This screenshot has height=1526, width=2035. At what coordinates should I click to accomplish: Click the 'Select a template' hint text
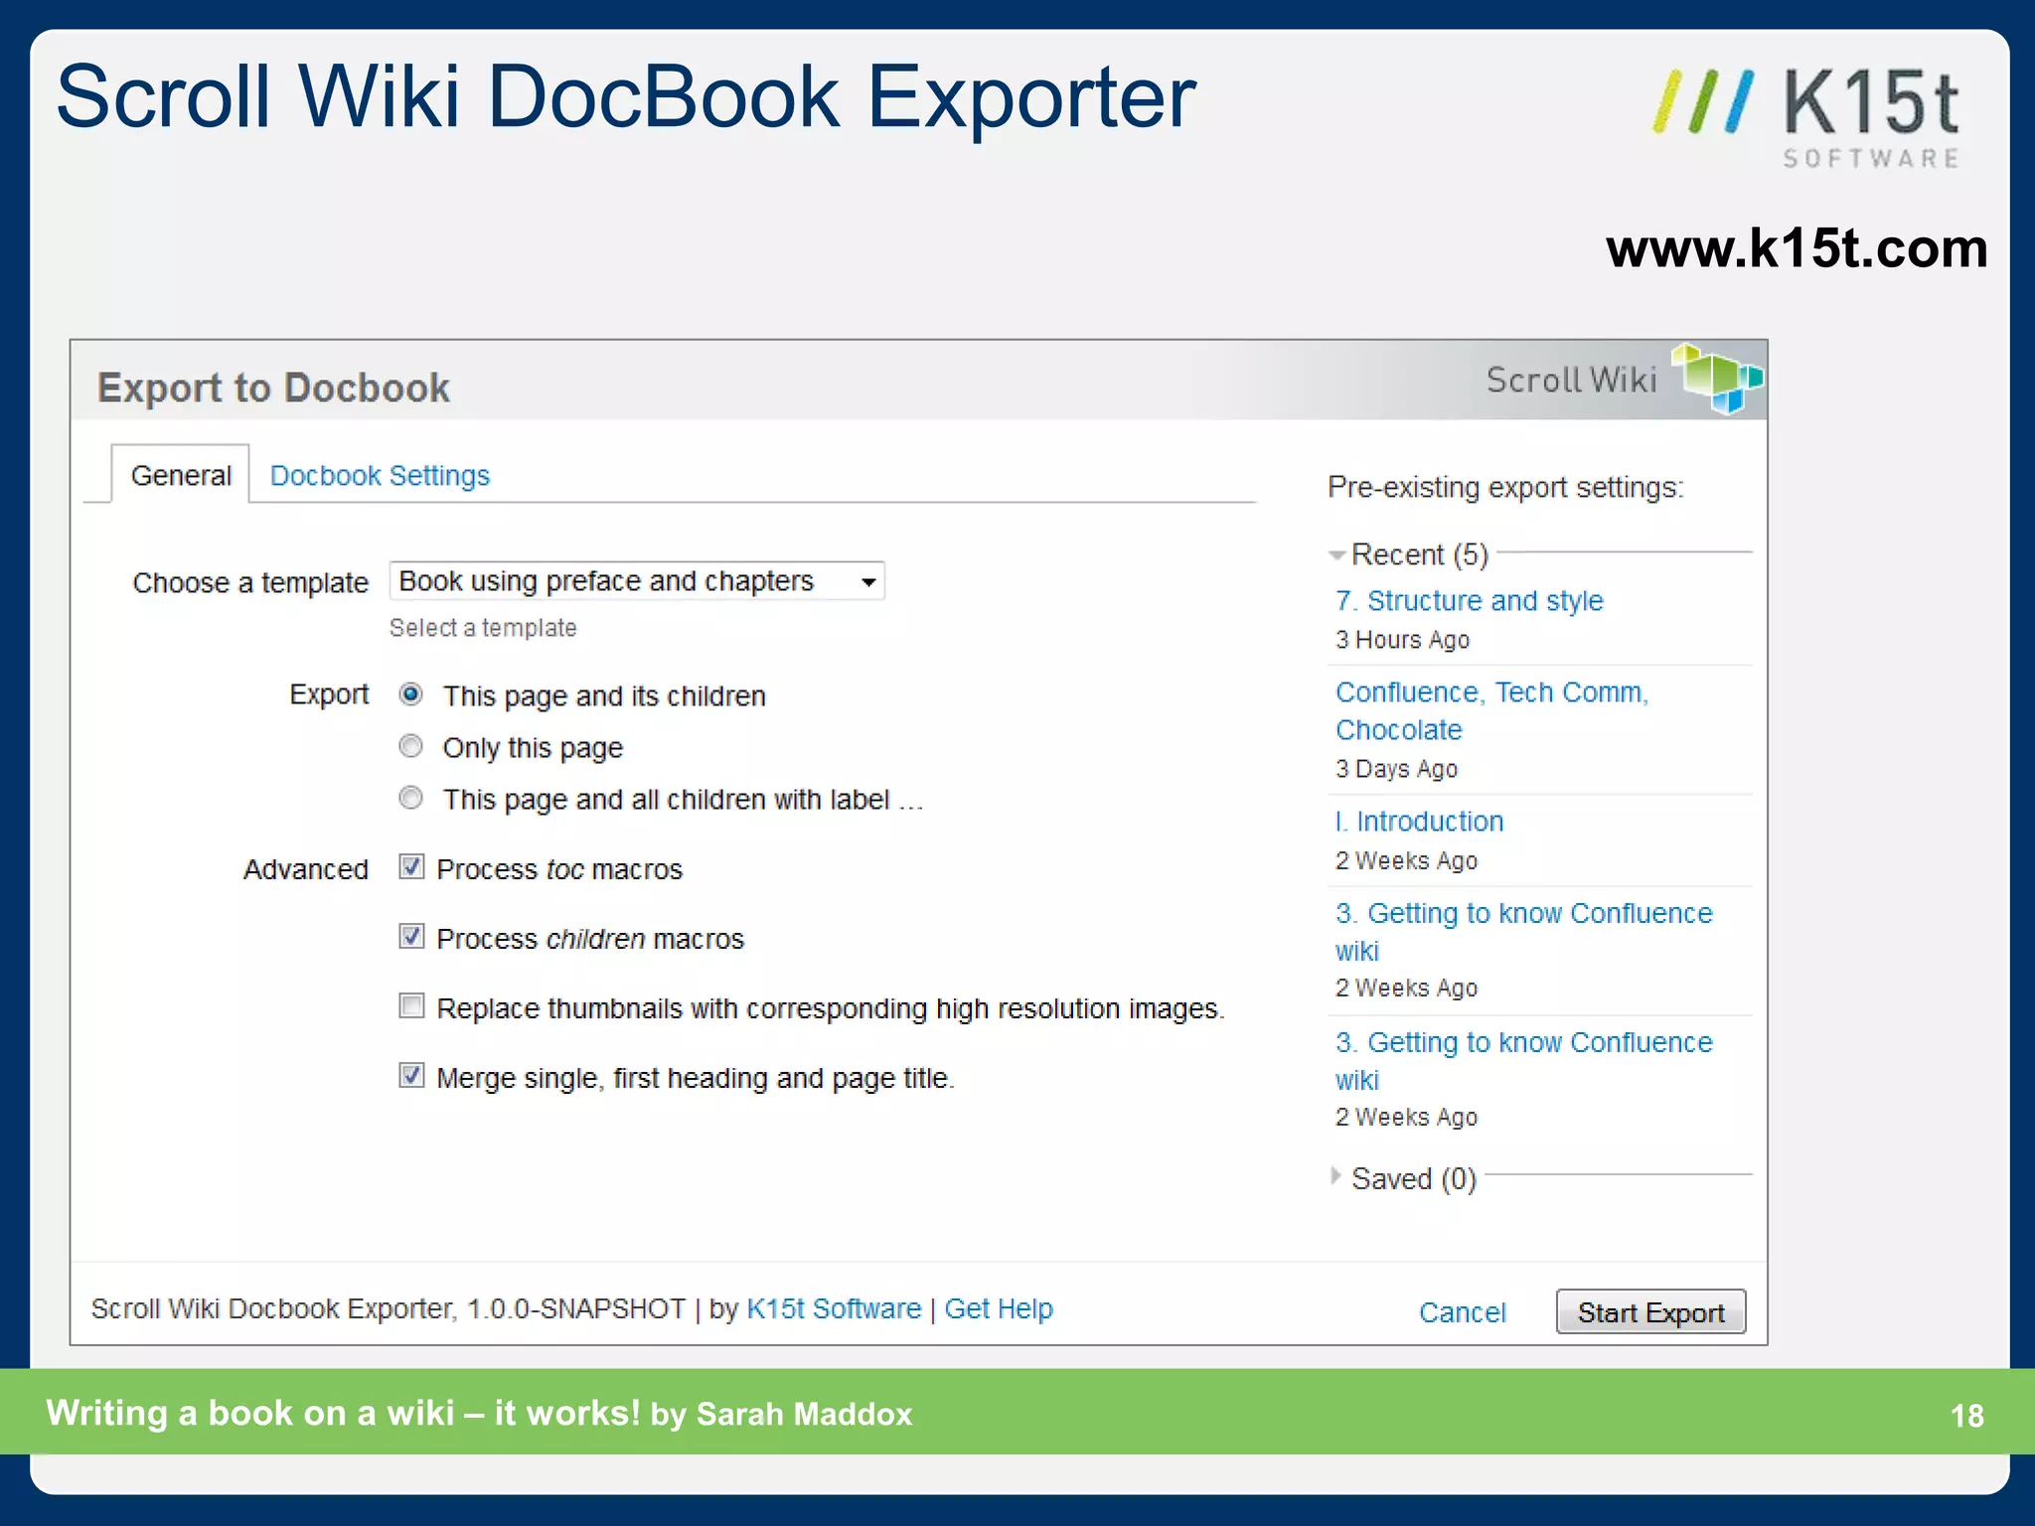483,628
